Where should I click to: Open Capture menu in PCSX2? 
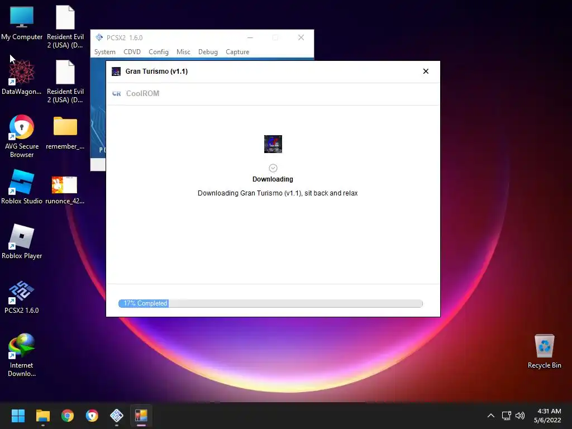pos(237,52)
